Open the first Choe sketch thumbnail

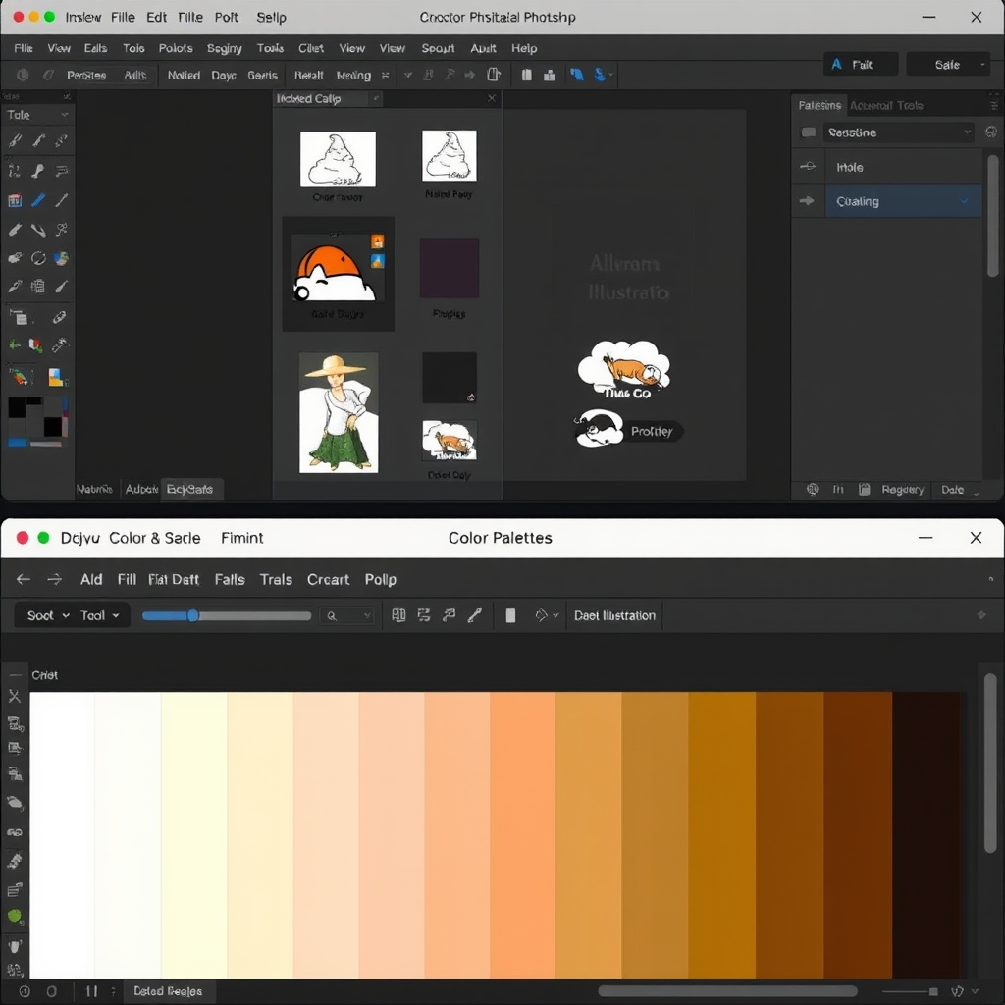pyautogui.click(x=338, y=159)
